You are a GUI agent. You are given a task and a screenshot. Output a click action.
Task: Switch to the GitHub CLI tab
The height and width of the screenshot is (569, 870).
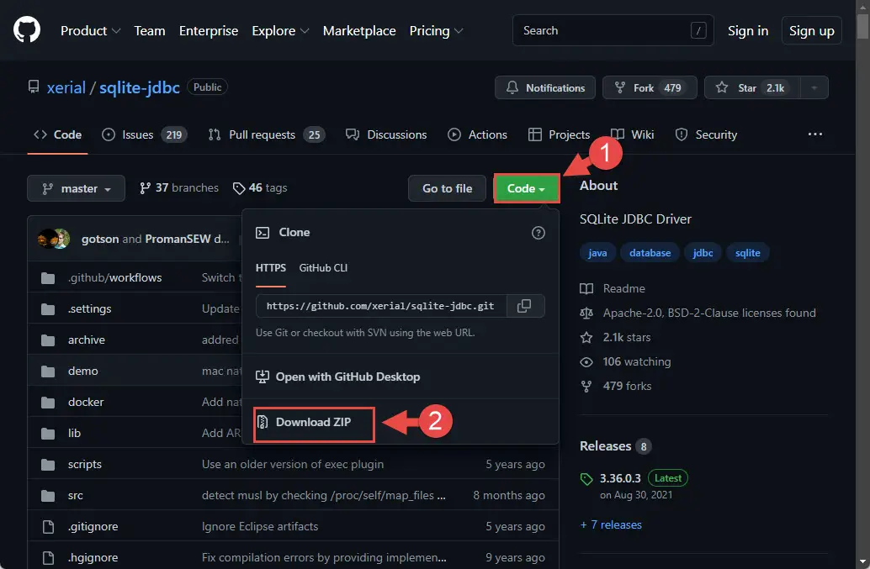[323, 267]
